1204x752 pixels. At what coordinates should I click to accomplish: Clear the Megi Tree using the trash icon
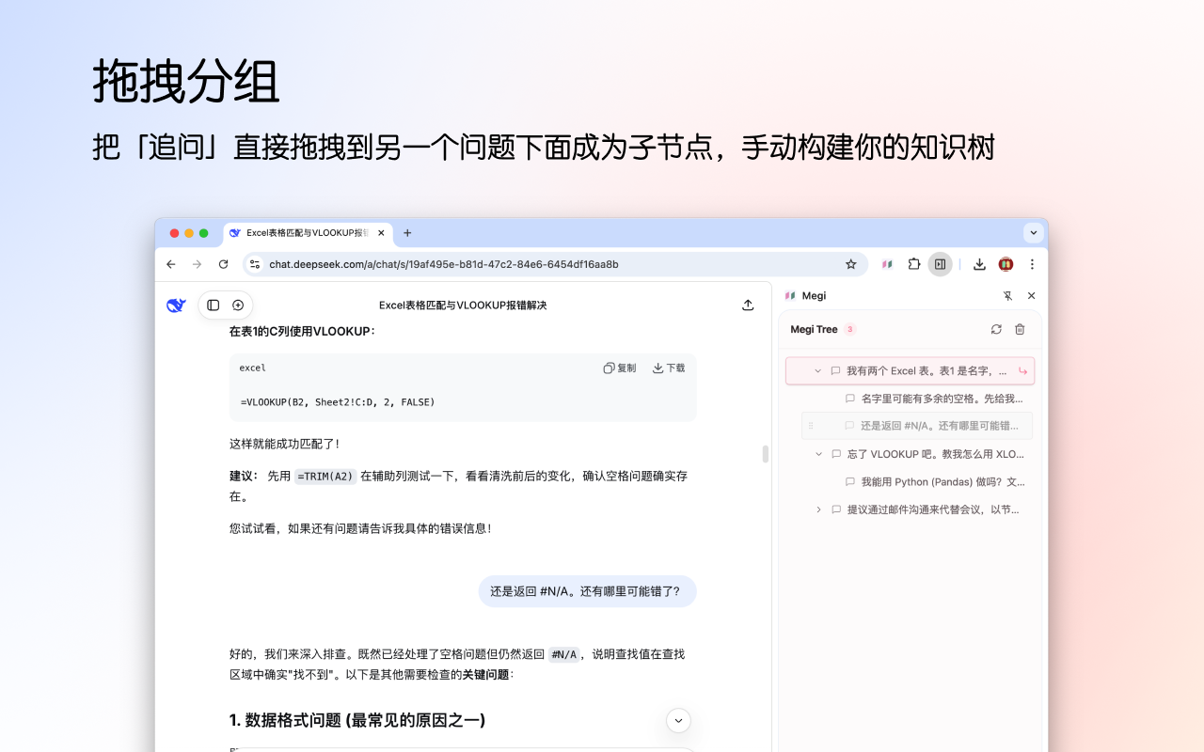click(1020, 329)
